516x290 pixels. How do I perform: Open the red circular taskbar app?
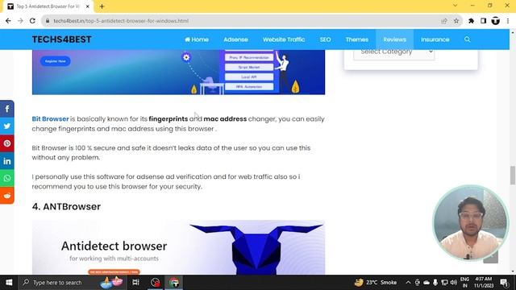[155, 283]
